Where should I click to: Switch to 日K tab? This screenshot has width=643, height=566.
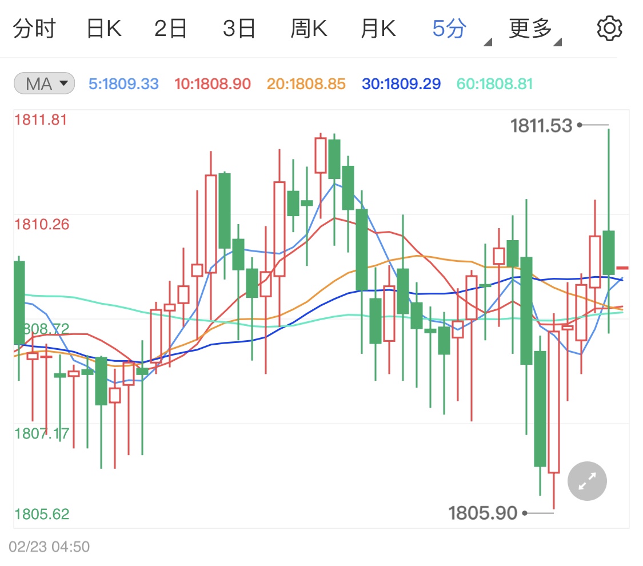(104, 29)
